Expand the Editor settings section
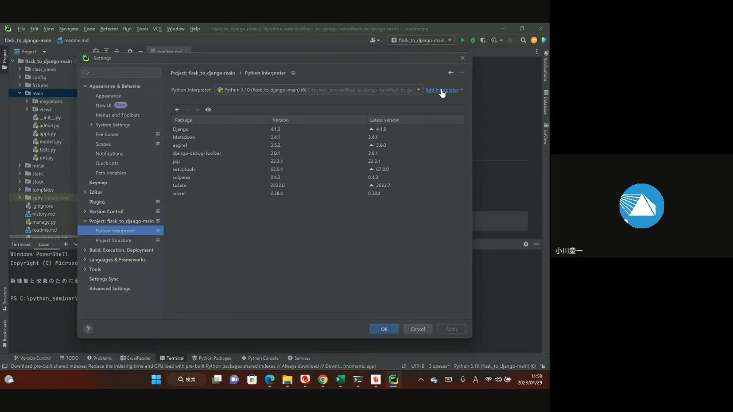Image resolution: width=733 pixels, height=412 pixels. pos(85,192)
